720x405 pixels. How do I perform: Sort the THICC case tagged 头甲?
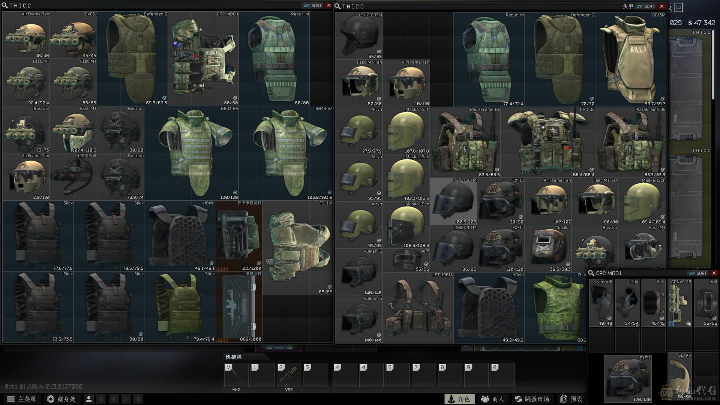coord(646,6)
